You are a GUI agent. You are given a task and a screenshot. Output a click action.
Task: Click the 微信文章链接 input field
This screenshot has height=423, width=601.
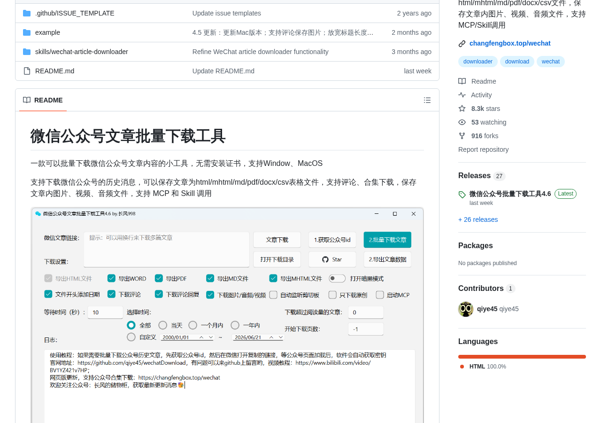tap(167, 250)
